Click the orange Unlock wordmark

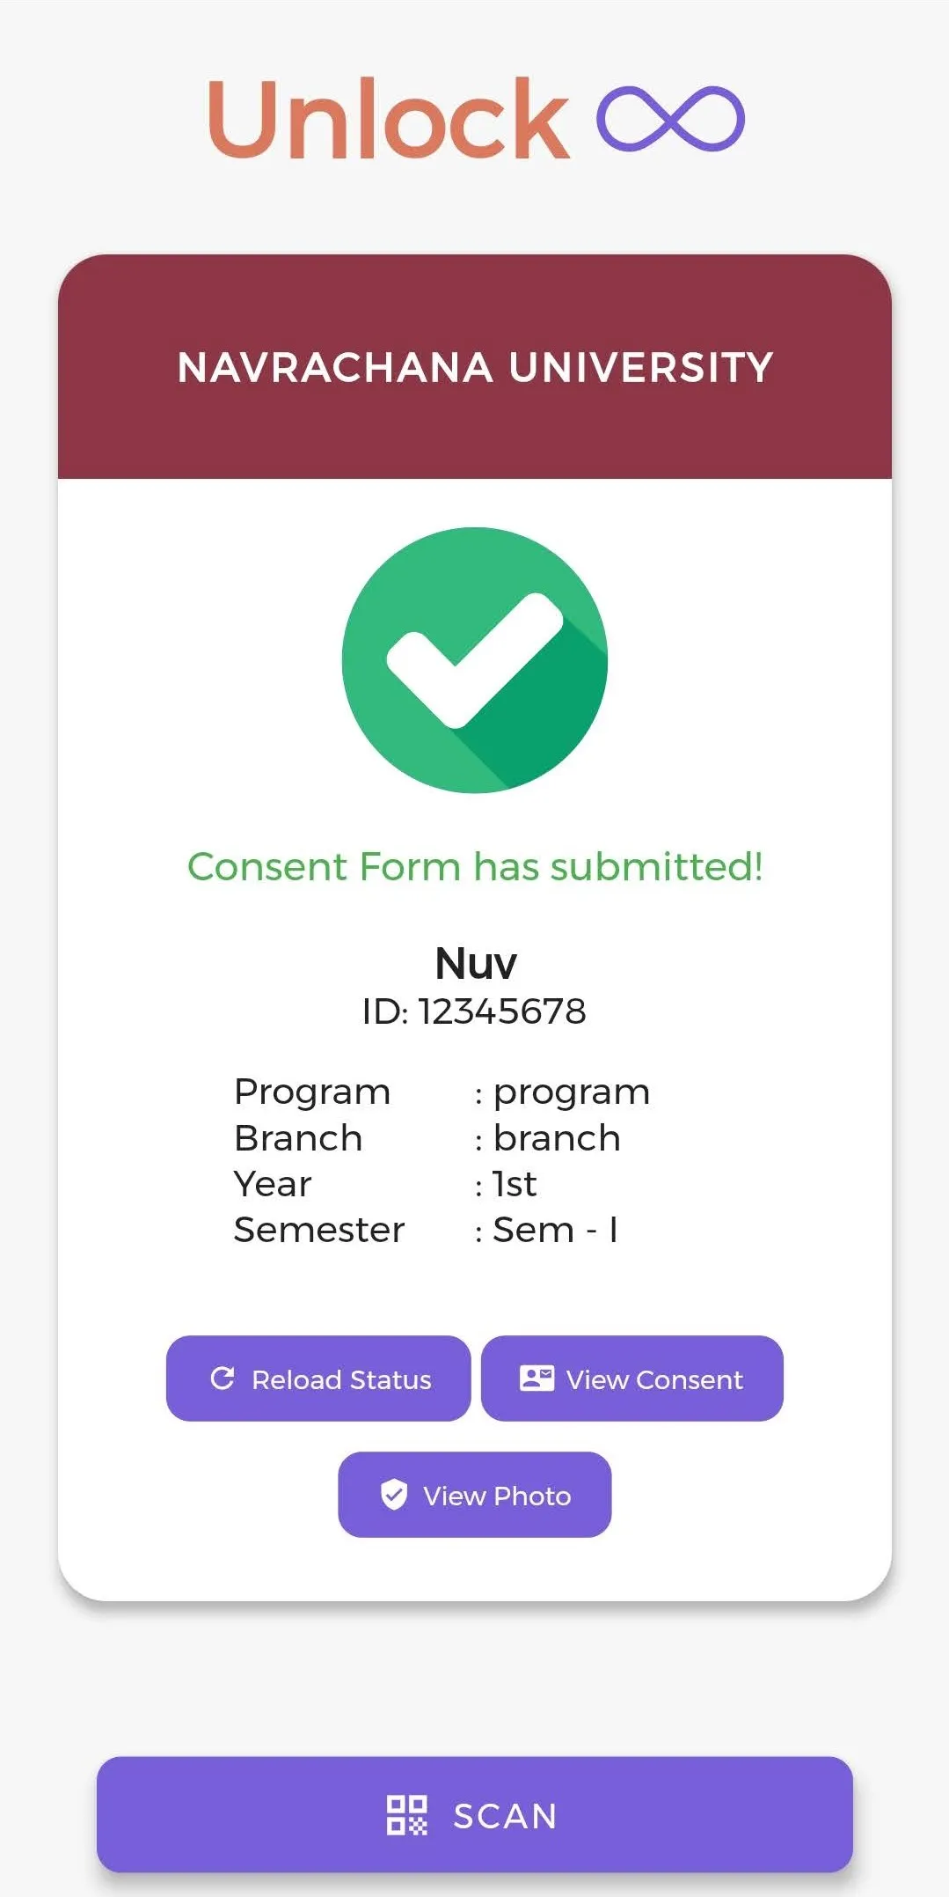[x=388, y=119]
